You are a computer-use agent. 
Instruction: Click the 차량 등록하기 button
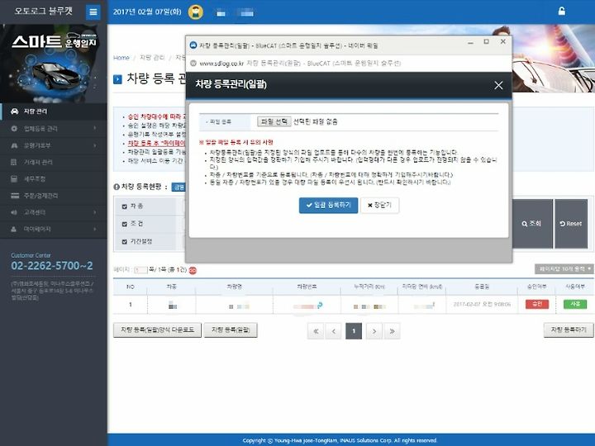pos(569,330)
